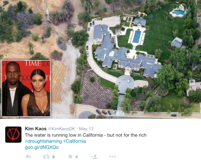Open the May 13 timestamp permalink

click(x=86, y=129)
